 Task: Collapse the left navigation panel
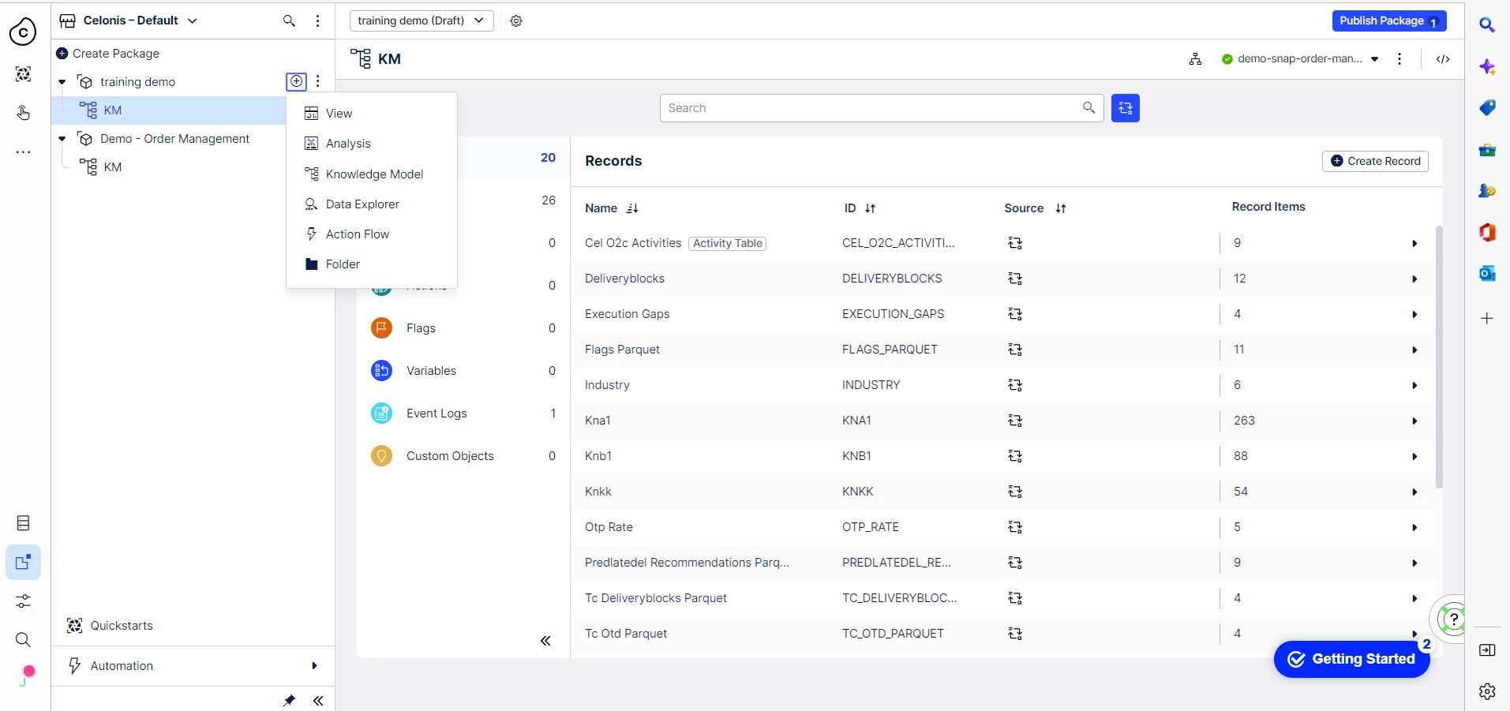[318, 700]
